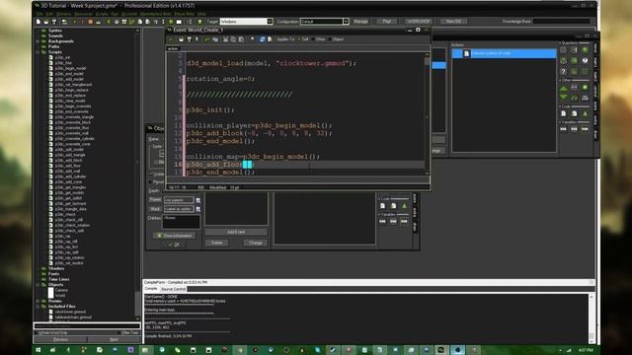This screenshot has width=632, height=355.
Task: Toggle the Persistent checkbox in the object window
Action: click(x=150, y=181)
